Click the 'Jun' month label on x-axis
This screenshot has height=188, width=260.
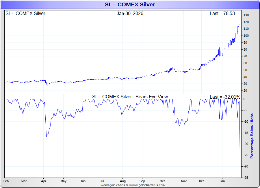click(x=83, y=181)
